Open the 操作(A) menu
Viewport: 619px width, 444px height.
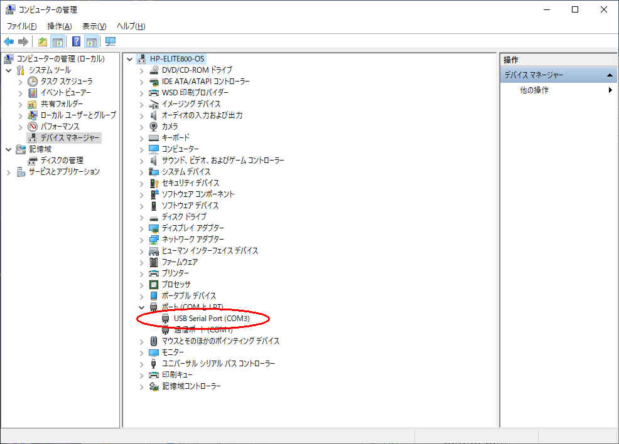(59, 26)
